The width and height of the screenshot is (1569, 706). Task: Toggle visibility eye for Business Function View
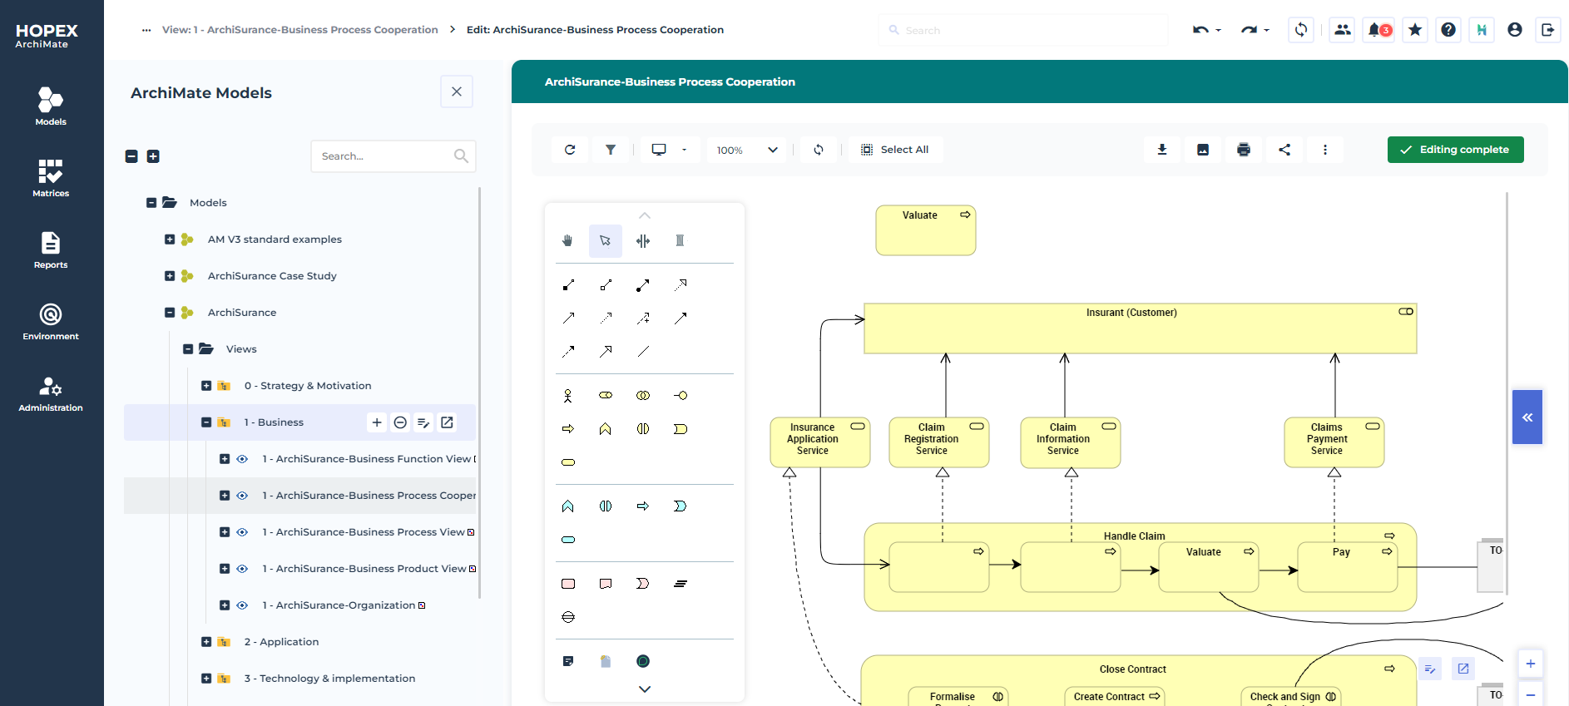(x=242, y=459)
